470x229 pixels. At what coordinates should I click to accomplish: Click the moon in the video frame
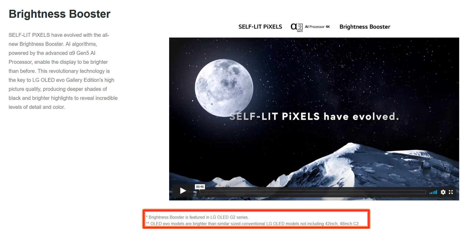224,88
